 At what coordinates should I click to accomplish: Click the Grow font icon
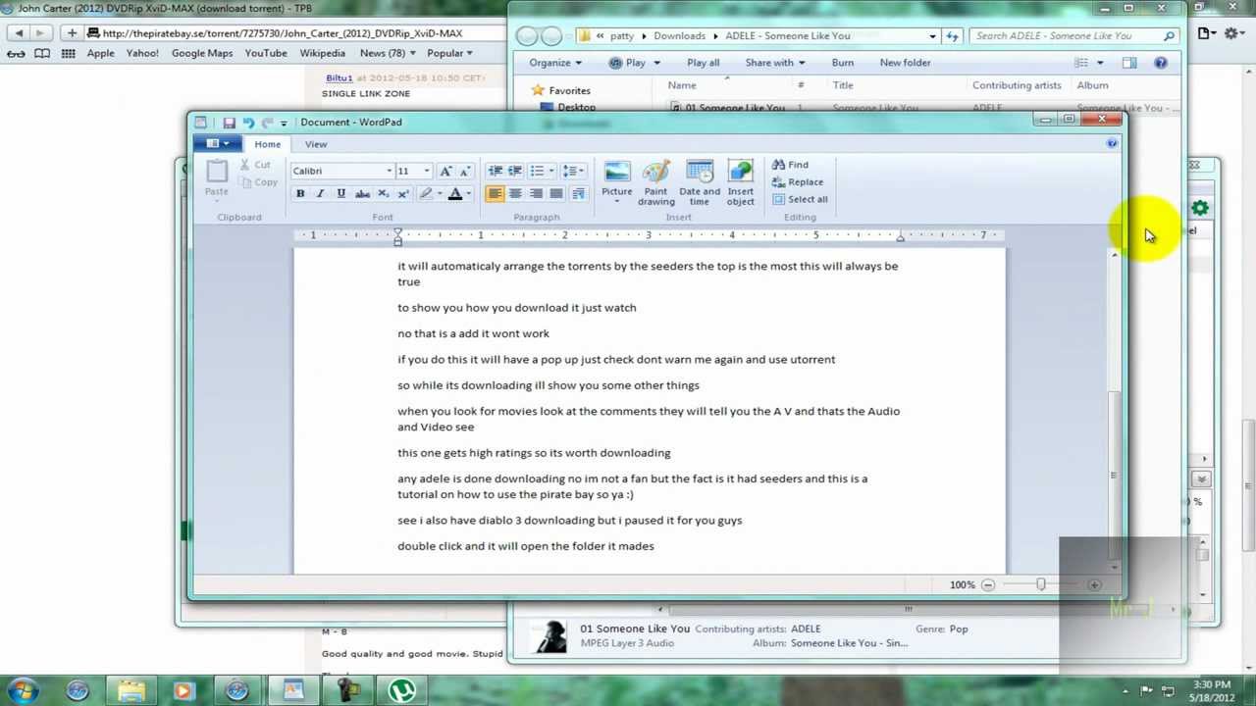click(445, 171)
